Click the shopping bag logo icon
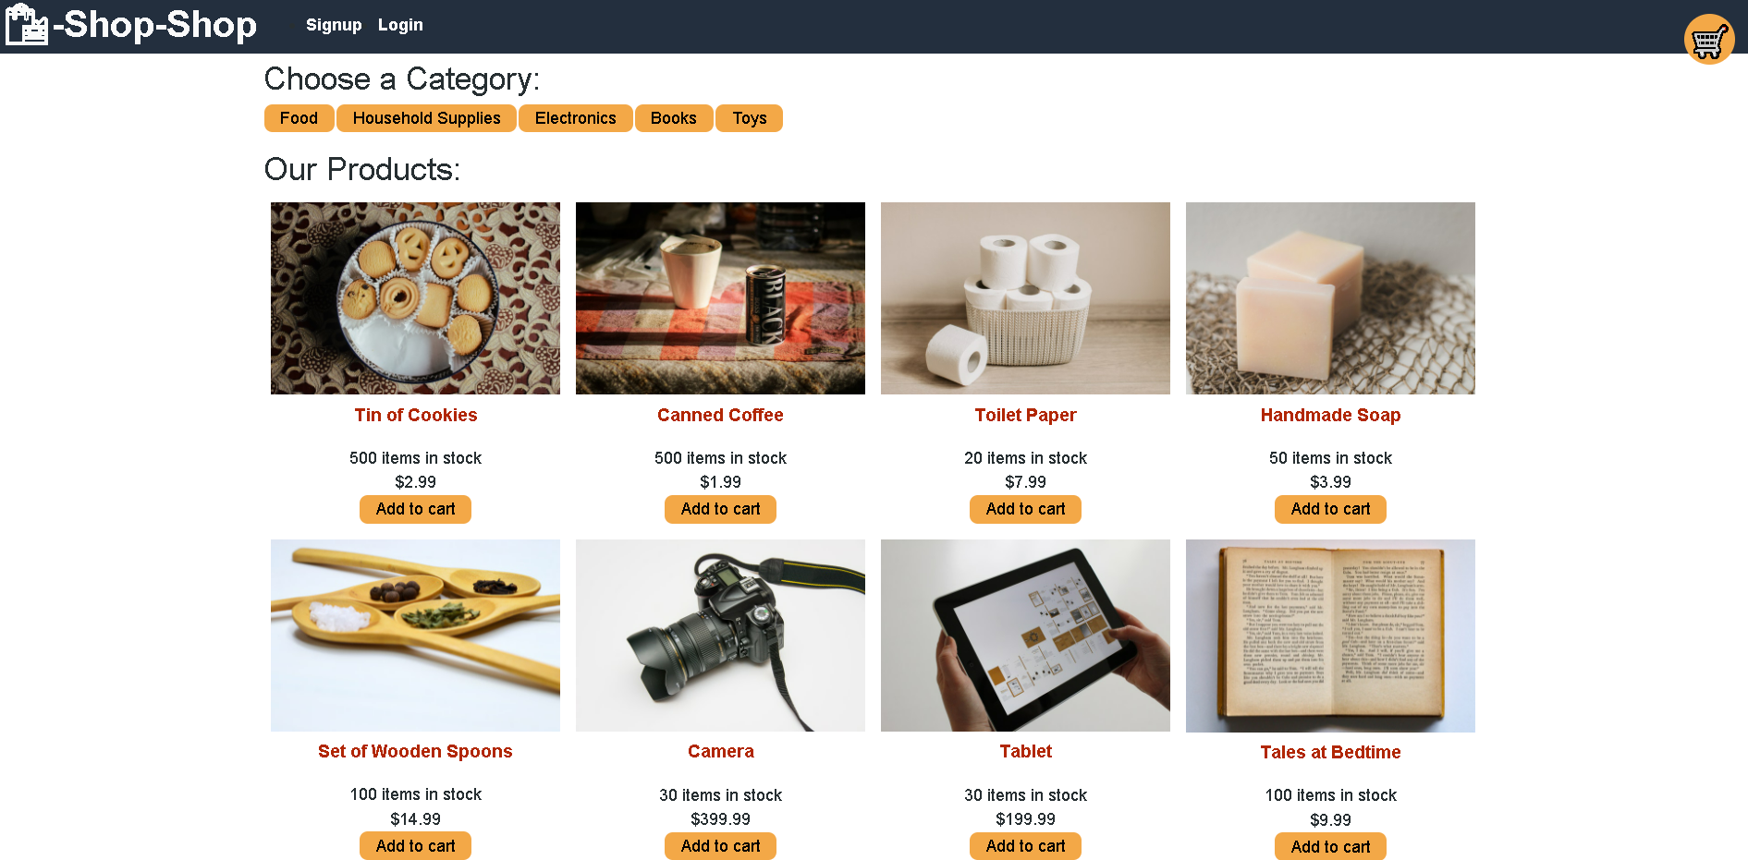 [27, 25]
